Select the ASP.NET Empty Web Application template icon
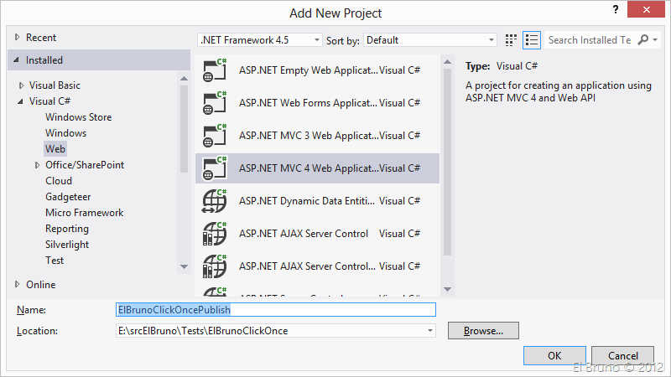The image size is (671, 377). 215,71
